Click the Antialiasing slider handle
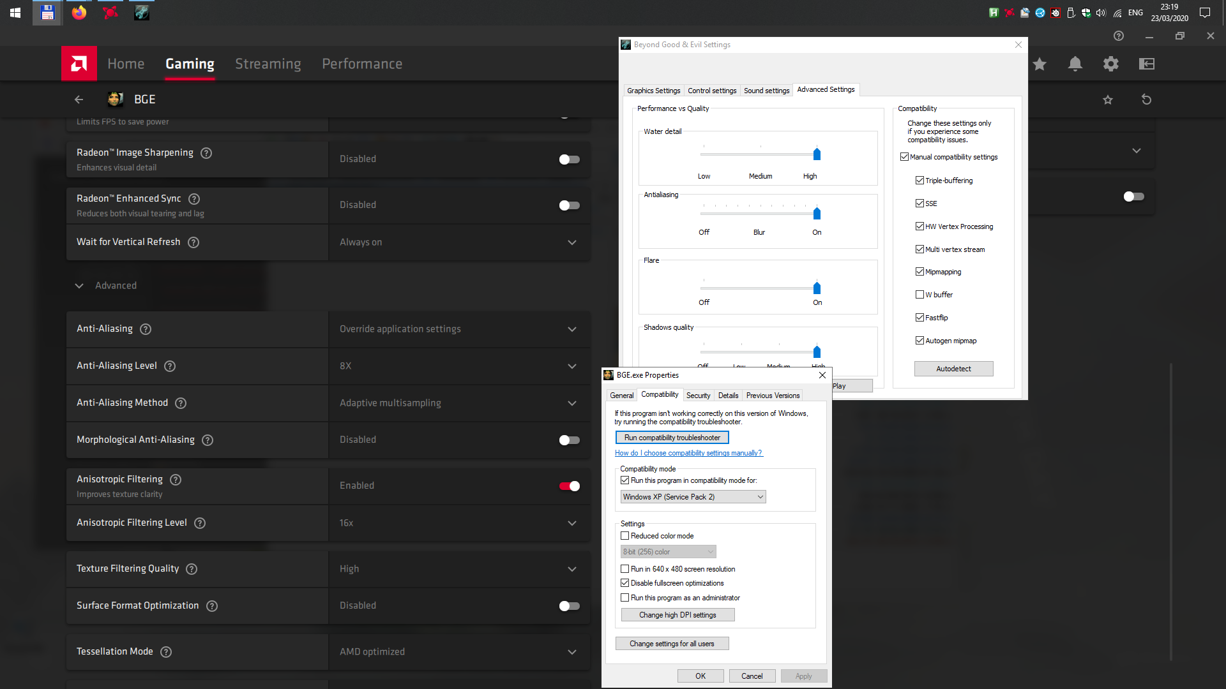The height and width of the screenshot is (689, 1226). tap(817, 213)
